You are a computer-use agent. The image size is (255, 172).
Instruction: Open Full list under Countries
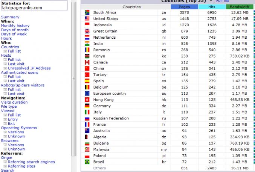[14, 51]
